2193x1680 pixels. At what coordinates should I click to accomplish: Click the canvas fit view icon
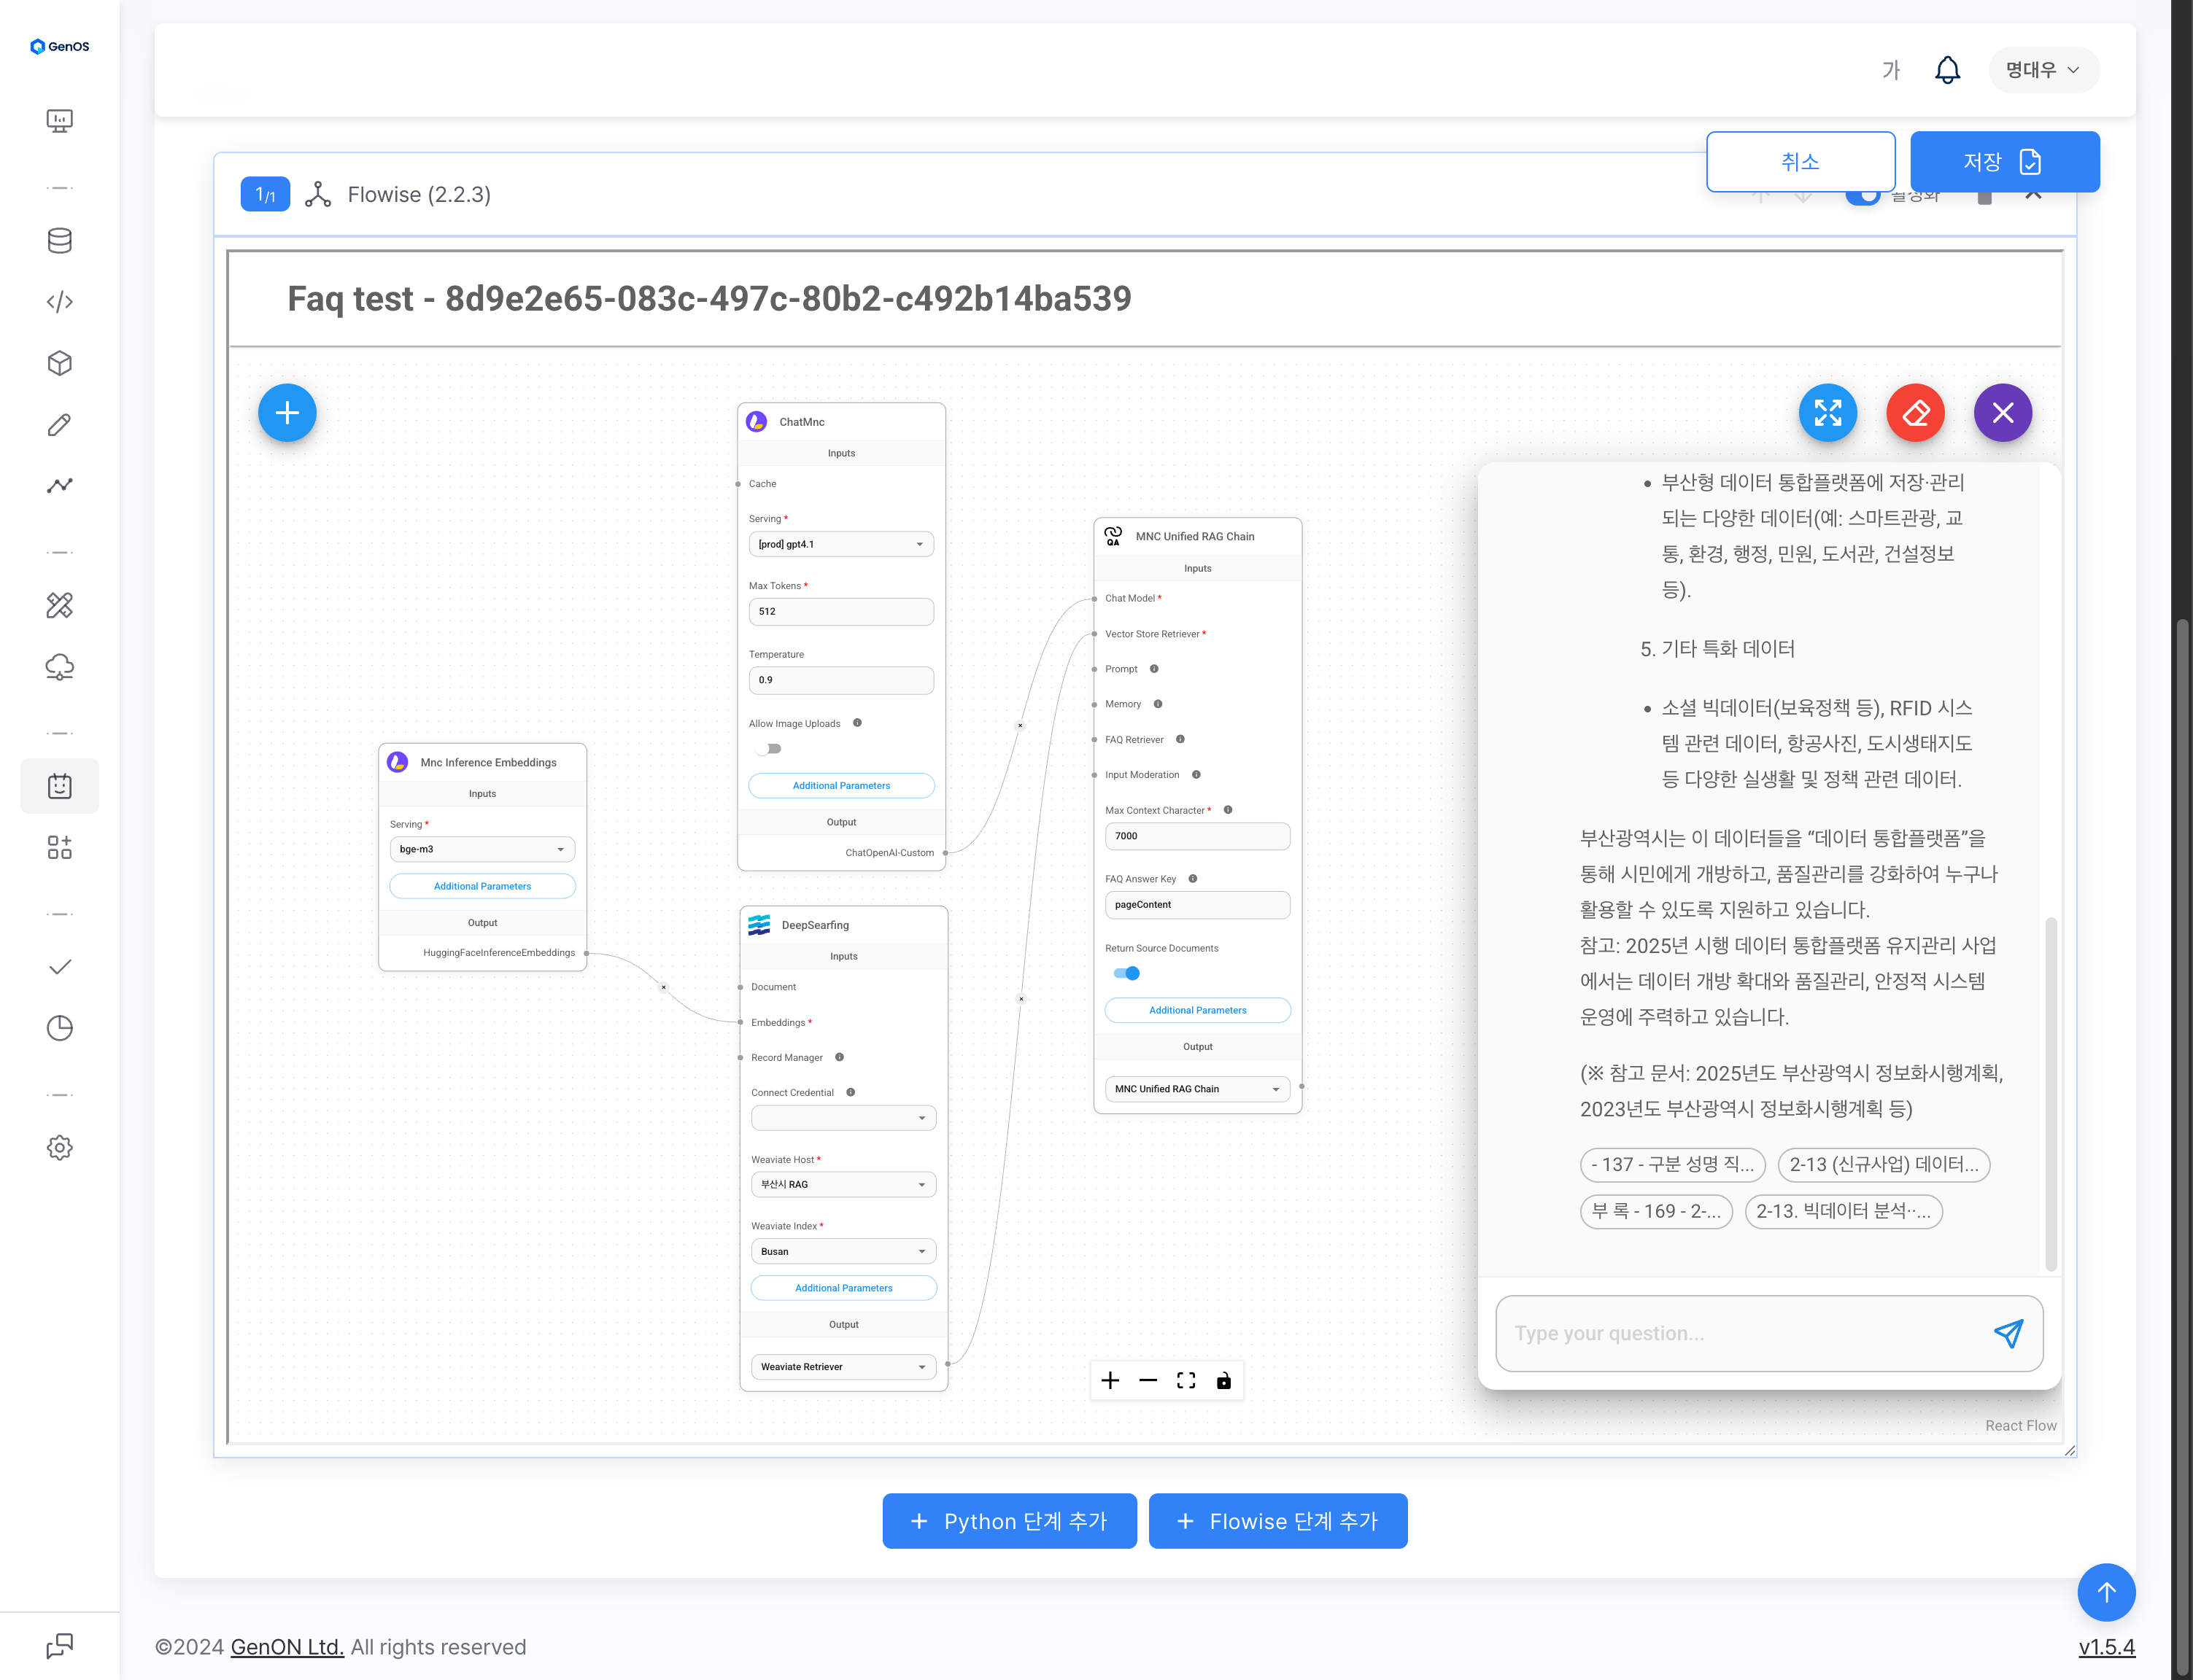point(1186,1381)
